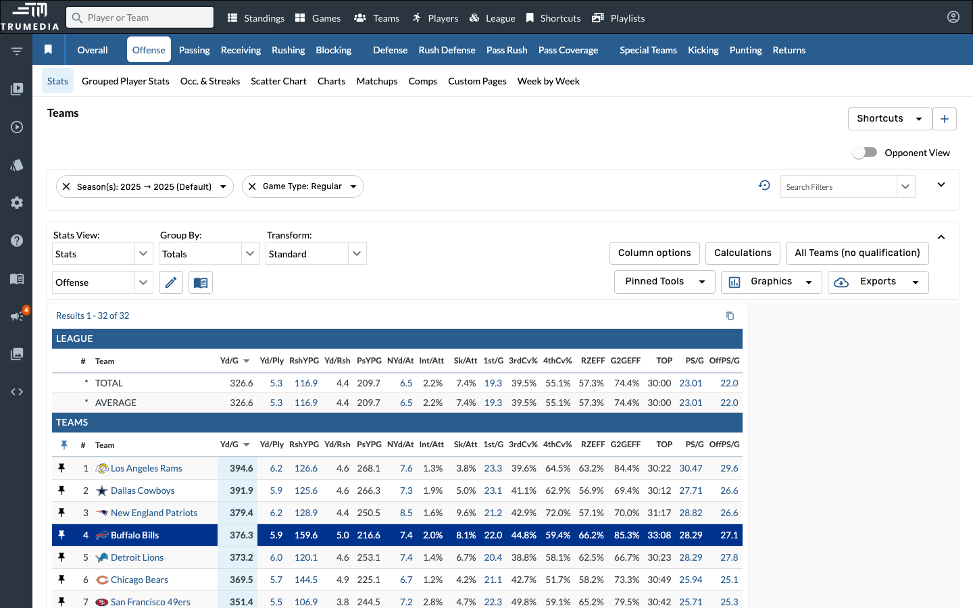
Task: Expand the Season(s) filter dropdown arrow
Action: [223, 186]
